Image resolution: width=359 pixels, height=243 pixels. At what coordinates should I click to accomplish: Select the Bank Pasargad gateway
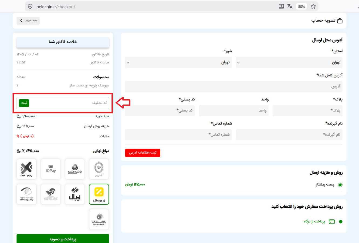pos(26,194)
